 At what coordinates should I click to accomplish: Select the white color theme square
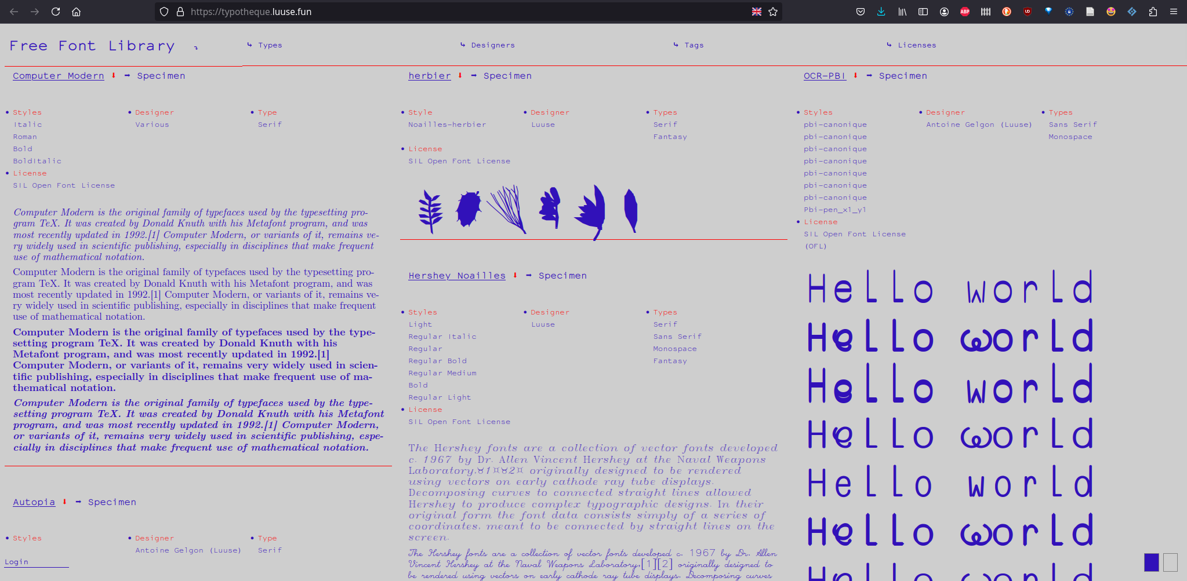[x=1170, y=562]
